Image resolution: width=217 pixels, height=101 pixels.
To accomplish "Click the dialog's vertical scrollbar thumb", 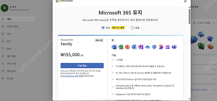I will pos(189,17).
